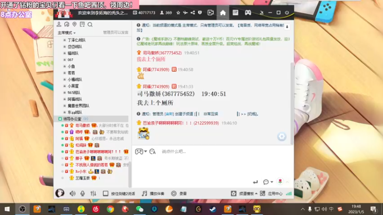The width and height of the screenshot is (383, 215).
Task: Select the 小黑屋 sub-channel
Action: (73, 86)
